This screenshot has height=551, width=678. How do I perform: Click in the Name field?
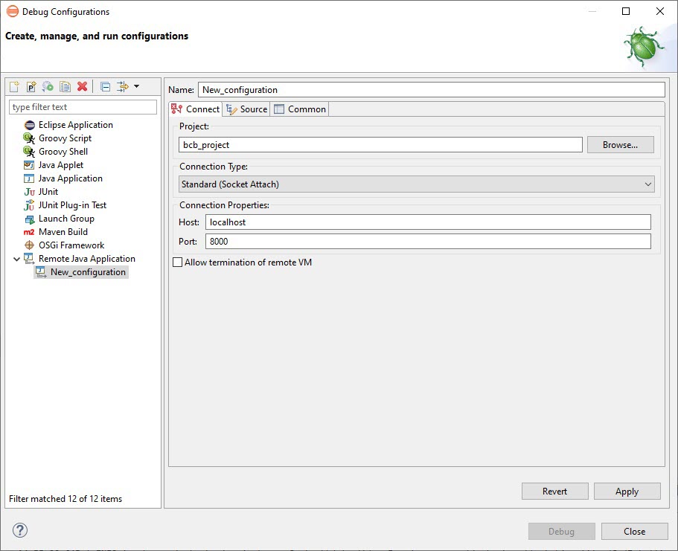point(432,90)
